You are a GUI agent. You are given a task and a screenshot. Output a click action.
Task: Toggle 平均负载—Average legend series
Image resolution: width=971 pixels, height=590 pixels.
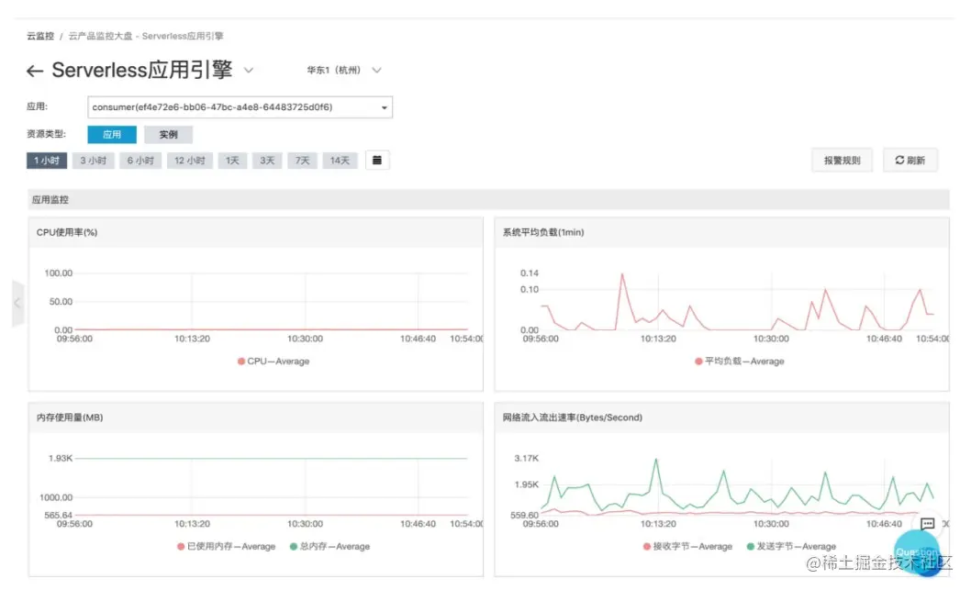[x=740, y=362]
